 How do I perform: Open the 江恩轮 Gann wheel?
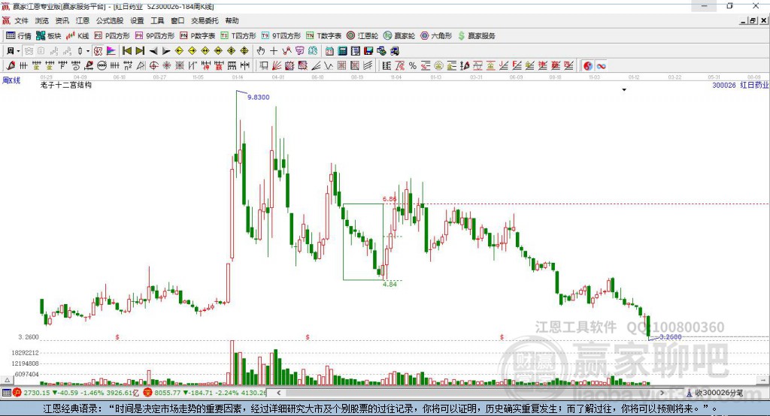[x=362, y=36]
